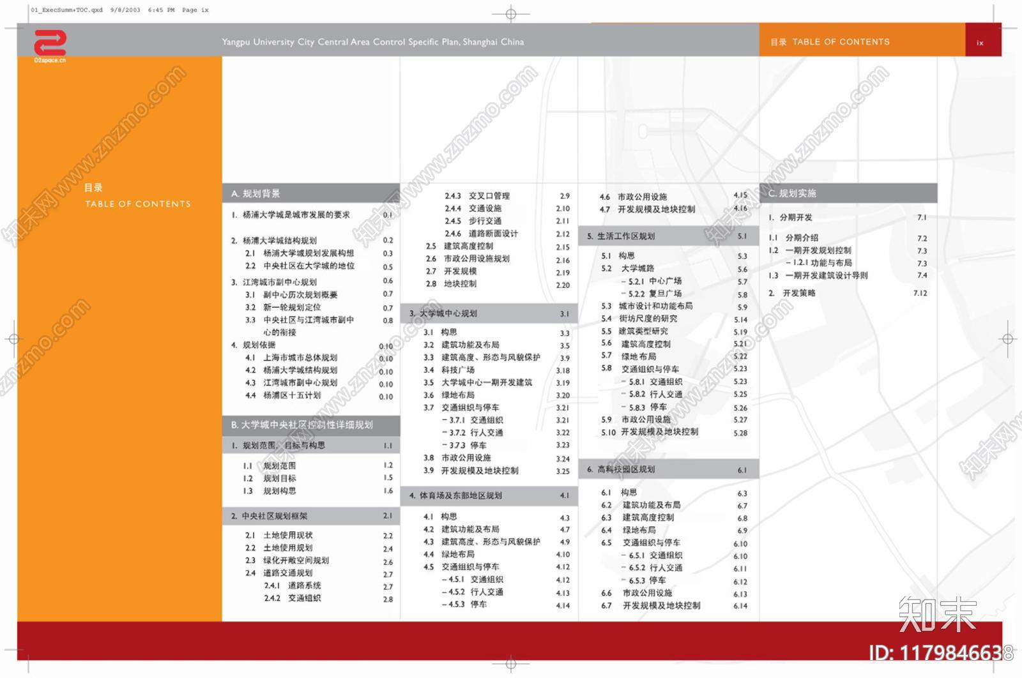Click the gray '2. 中央社区规划框架' heading
Viewport: 1022px width, 678px height.
tap(311, 516)
